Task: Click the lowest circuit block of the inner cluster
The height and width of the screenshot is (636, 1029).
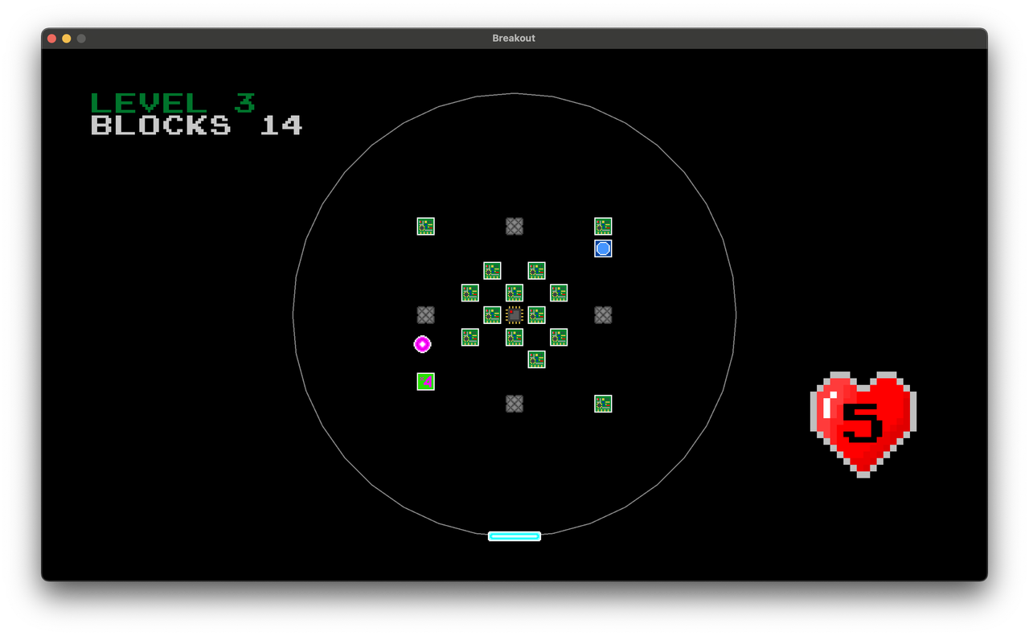Action: 537,359
